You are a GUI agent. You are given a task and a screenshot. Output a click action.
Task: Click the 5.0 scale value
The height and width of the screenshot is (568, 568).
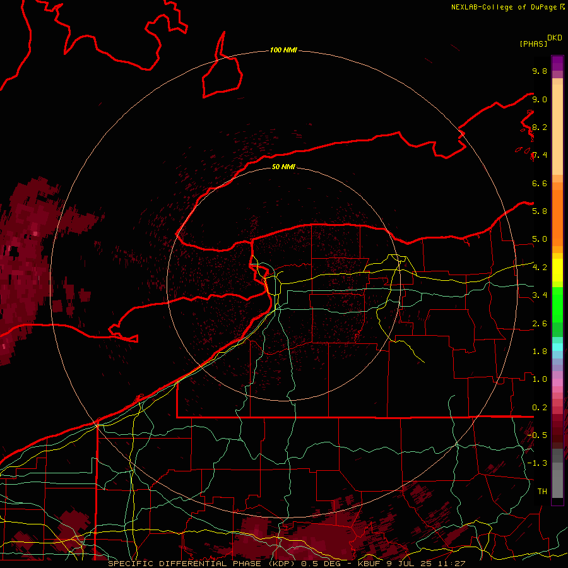540,239
